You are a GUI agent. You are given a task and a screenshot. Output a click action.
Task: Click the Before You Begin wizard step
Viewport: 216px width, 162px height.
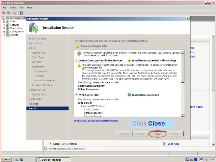[37, 39]
